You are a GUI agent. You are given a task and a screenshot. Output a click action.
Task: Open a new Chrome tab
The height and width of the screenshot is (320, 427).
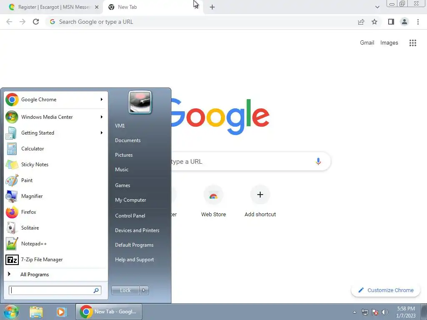pyautogui.click(x=212, y=7)
